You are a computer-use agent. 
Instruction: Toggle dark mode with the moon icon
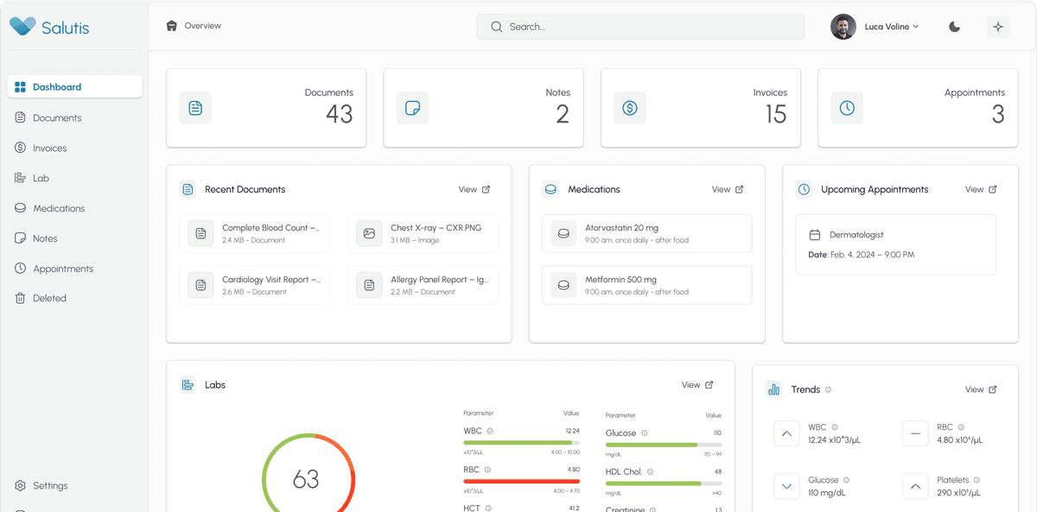coord(954,27)
